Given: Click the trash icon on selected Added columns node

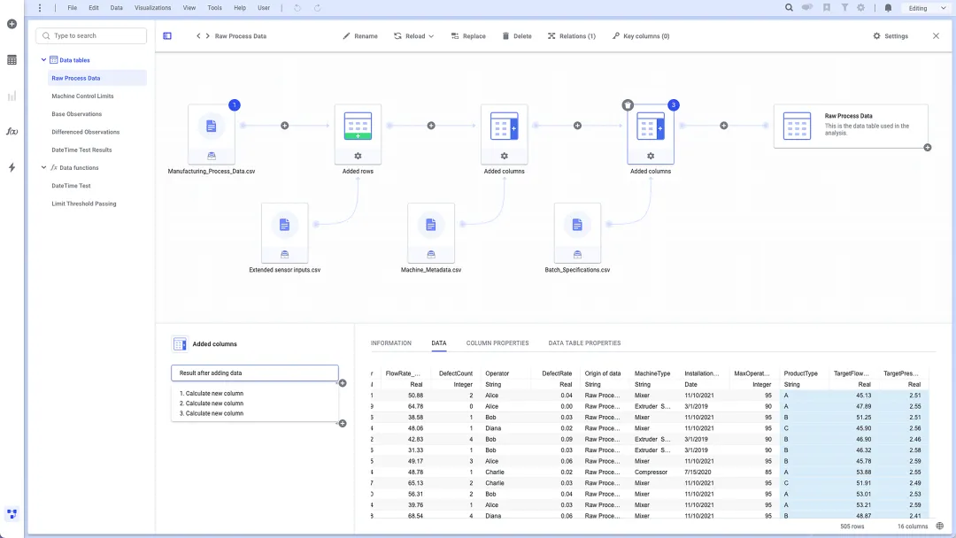Looking at the screenshot, I should [x=628, y=104].
